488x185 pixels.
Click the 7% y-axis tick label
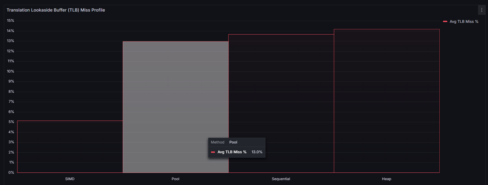[x=11, y=101]
